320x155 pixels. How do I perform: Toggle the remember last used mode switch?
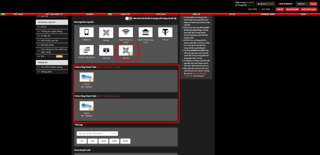(x=129, y=18)
